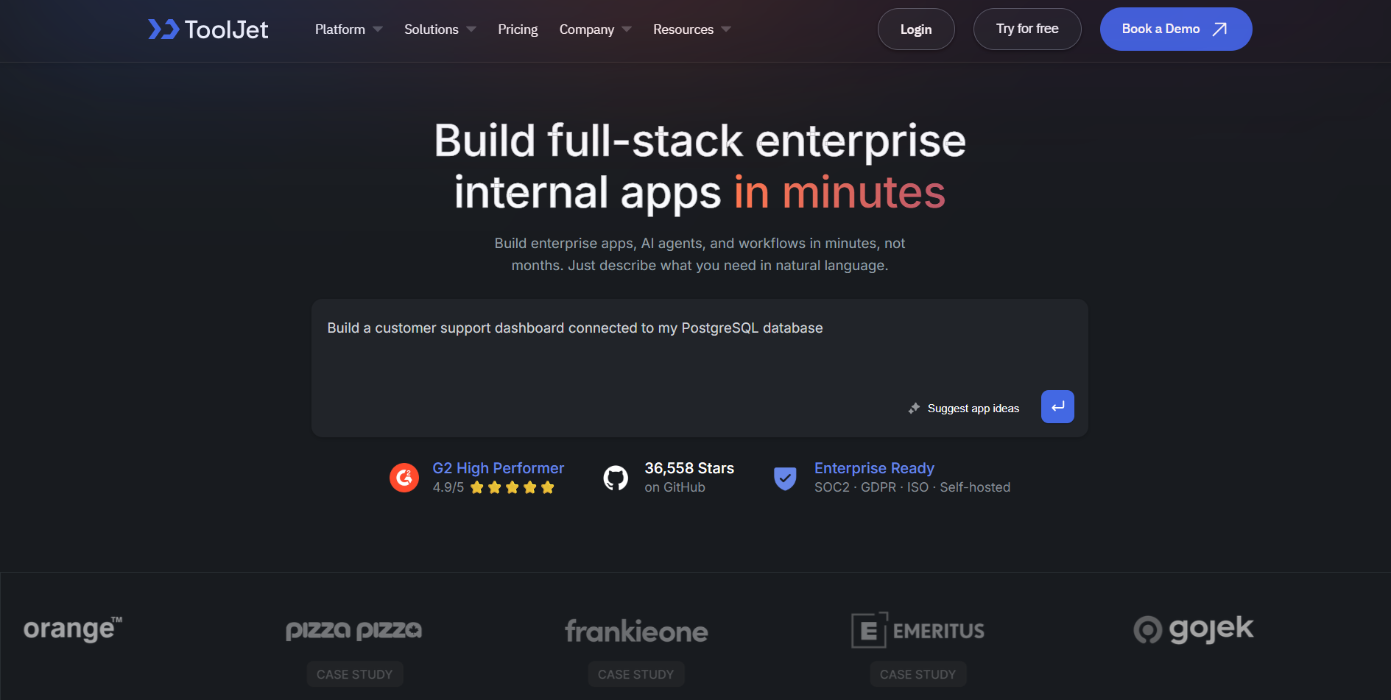Click the Login button
This screenshot has width=1391, height=700.
click(x=916, y=29)
